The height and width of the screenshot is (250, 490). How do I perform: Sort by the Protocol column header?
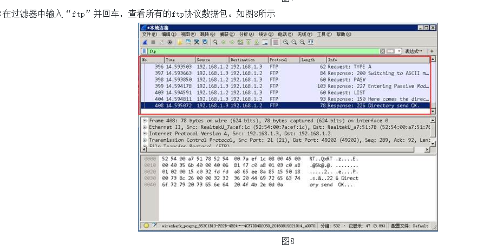[284, 60]
